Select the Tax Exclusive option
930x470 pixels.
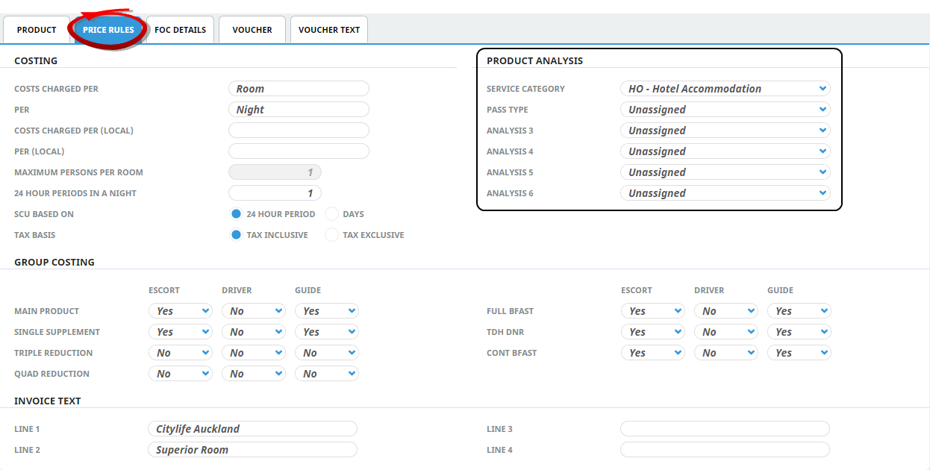coord(332,235)
